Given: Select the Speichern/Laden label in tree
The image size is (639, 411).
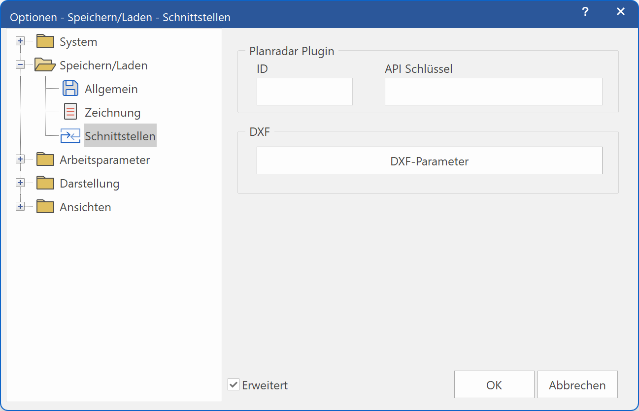Looking at the screenshot, I should pyautogui.click(x=103, y=65).
